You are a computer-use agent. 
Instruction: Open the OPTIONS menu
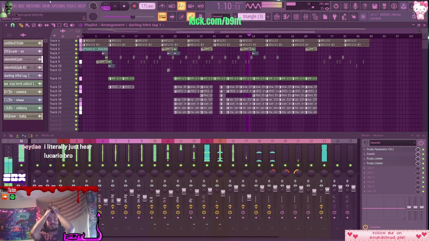58,6
